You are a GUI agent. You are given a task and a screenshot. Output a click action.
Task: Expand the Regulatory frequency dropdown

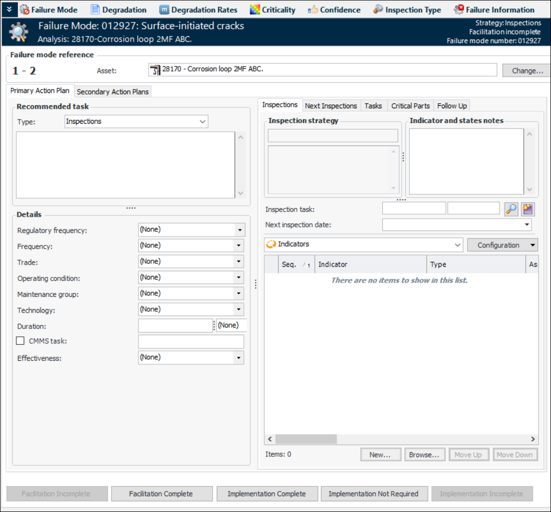(239, 230)
